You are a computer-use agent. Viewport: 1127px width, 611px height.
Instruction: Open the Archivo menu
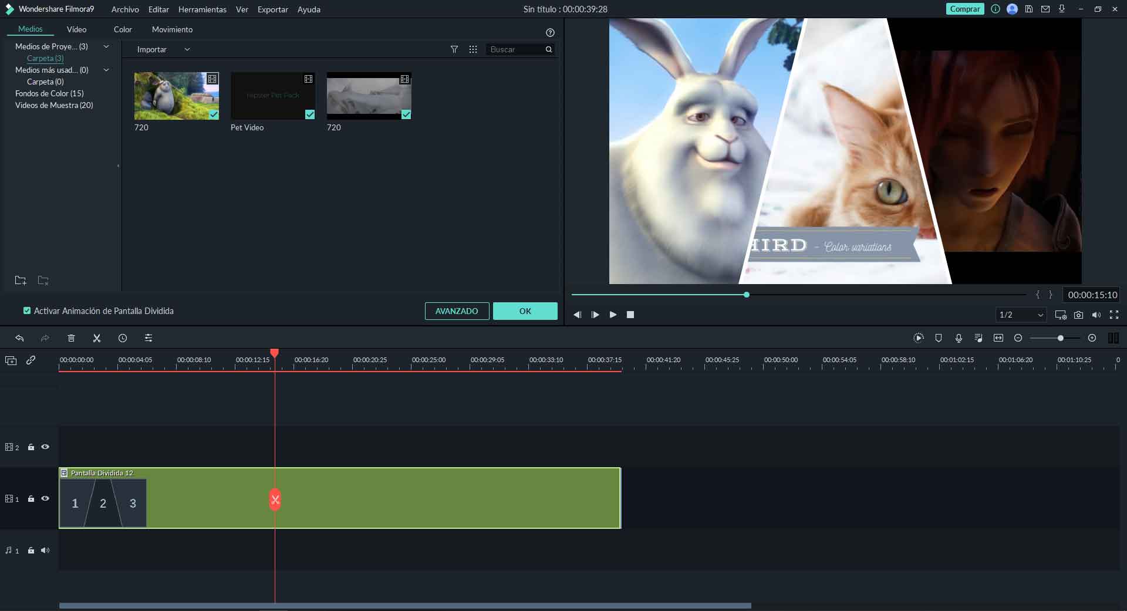tap(125, 9)
